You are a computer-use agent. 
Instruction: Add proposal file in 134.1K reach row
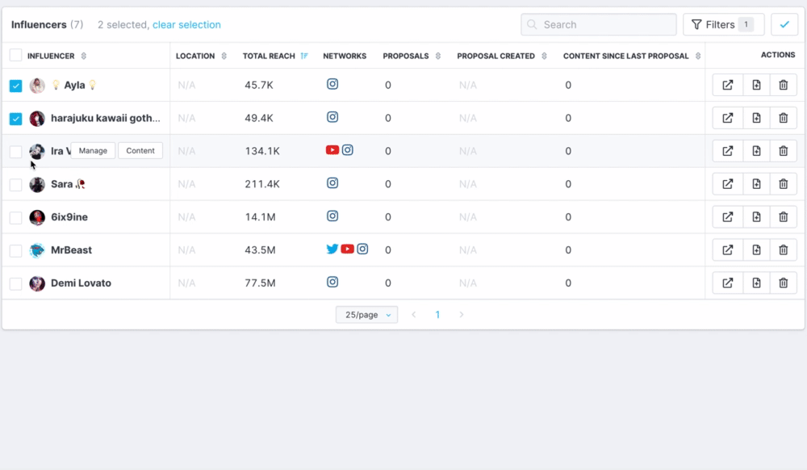756,151
